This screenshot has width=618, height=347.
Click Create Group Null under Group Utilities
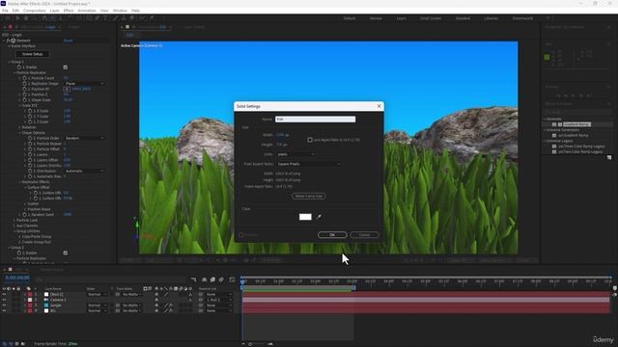(37, 242)
